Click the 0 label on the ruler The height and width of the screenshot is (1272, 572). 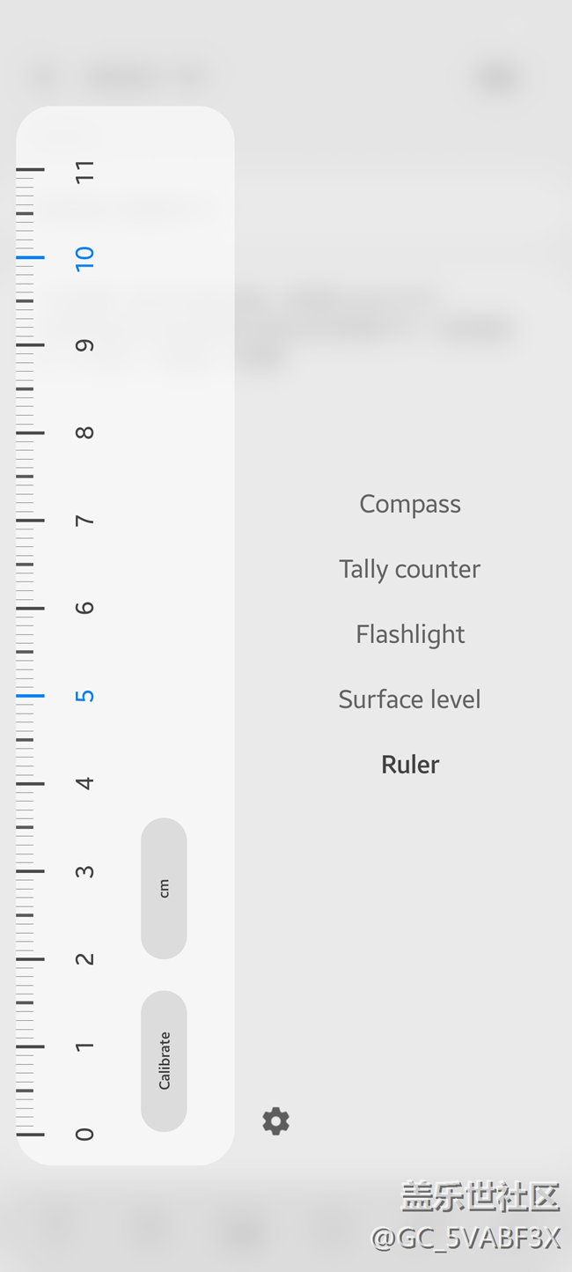(x=84, y=1134)
